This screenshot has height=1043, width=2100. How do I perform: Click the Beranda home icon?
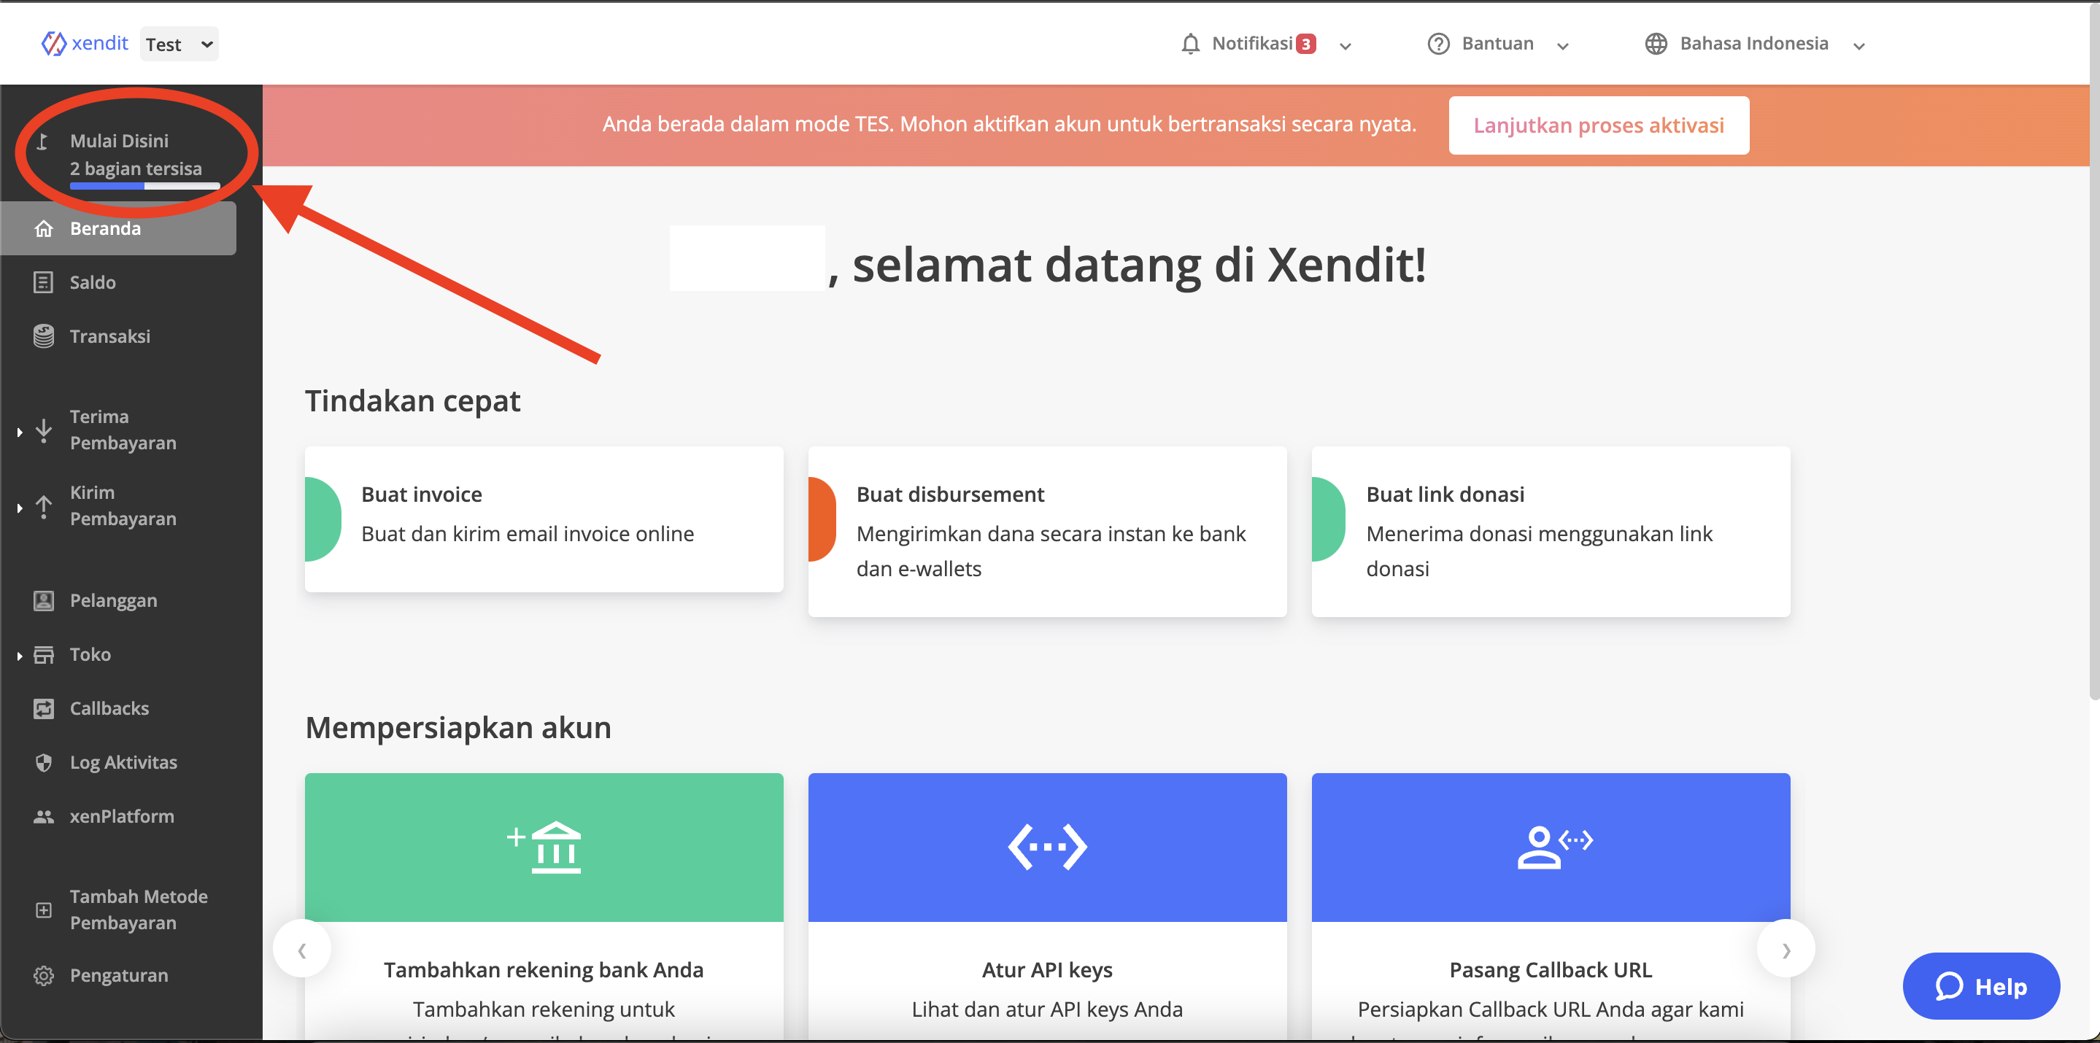(44, 229)
